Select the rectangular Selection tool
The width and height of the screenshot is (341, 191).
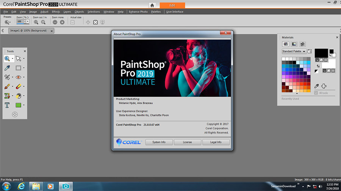pos(19,68)
